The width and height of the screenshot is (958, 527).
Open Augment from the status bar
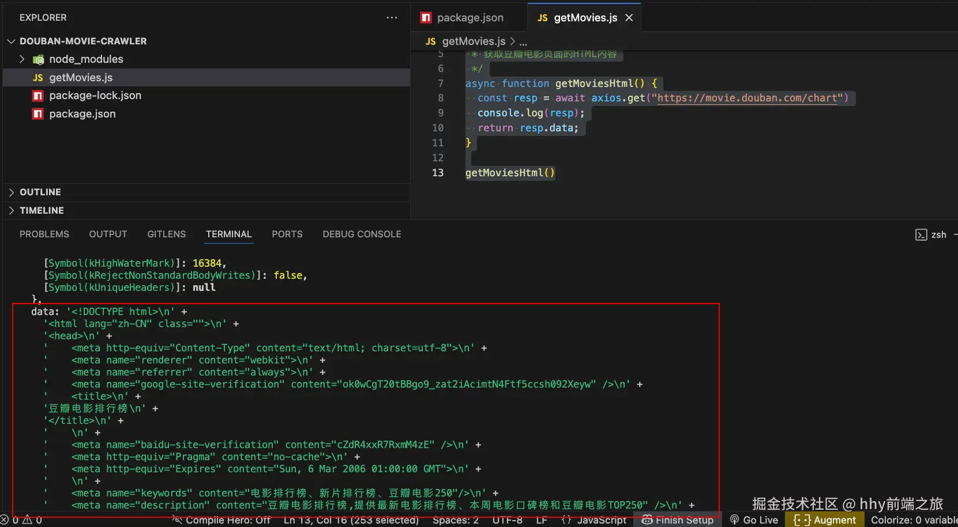tap(825, 520)
